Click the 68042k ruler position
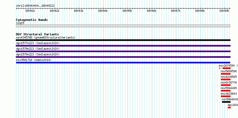Viewport: 238px width, 118px height. pos(55,11)
